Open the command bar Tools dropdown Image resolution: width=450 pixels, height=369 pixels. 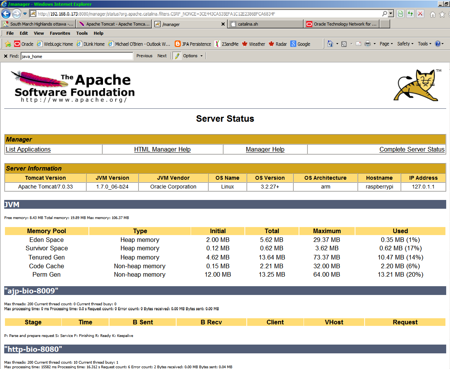point(424,44)
